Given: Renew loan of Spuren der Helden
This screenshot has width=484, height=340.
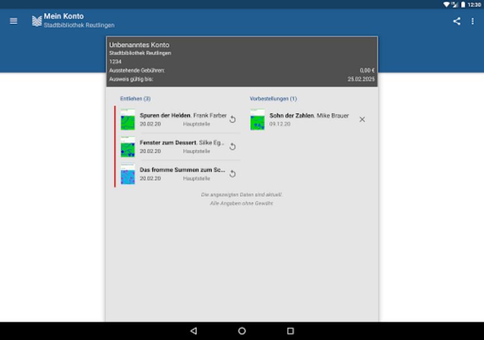Looking at the screenshot, I should pyautogui.click(x=232, y=120).
